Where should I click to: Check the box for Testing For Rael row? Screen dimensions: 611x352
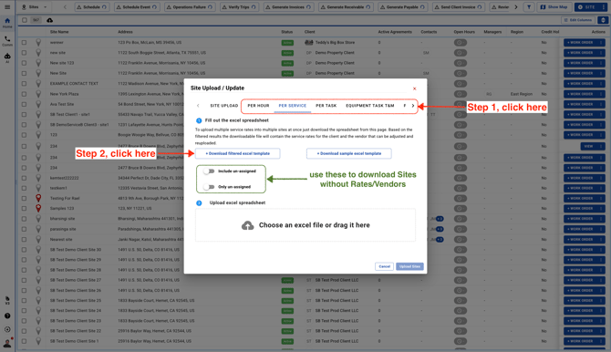tap(24, 198)
